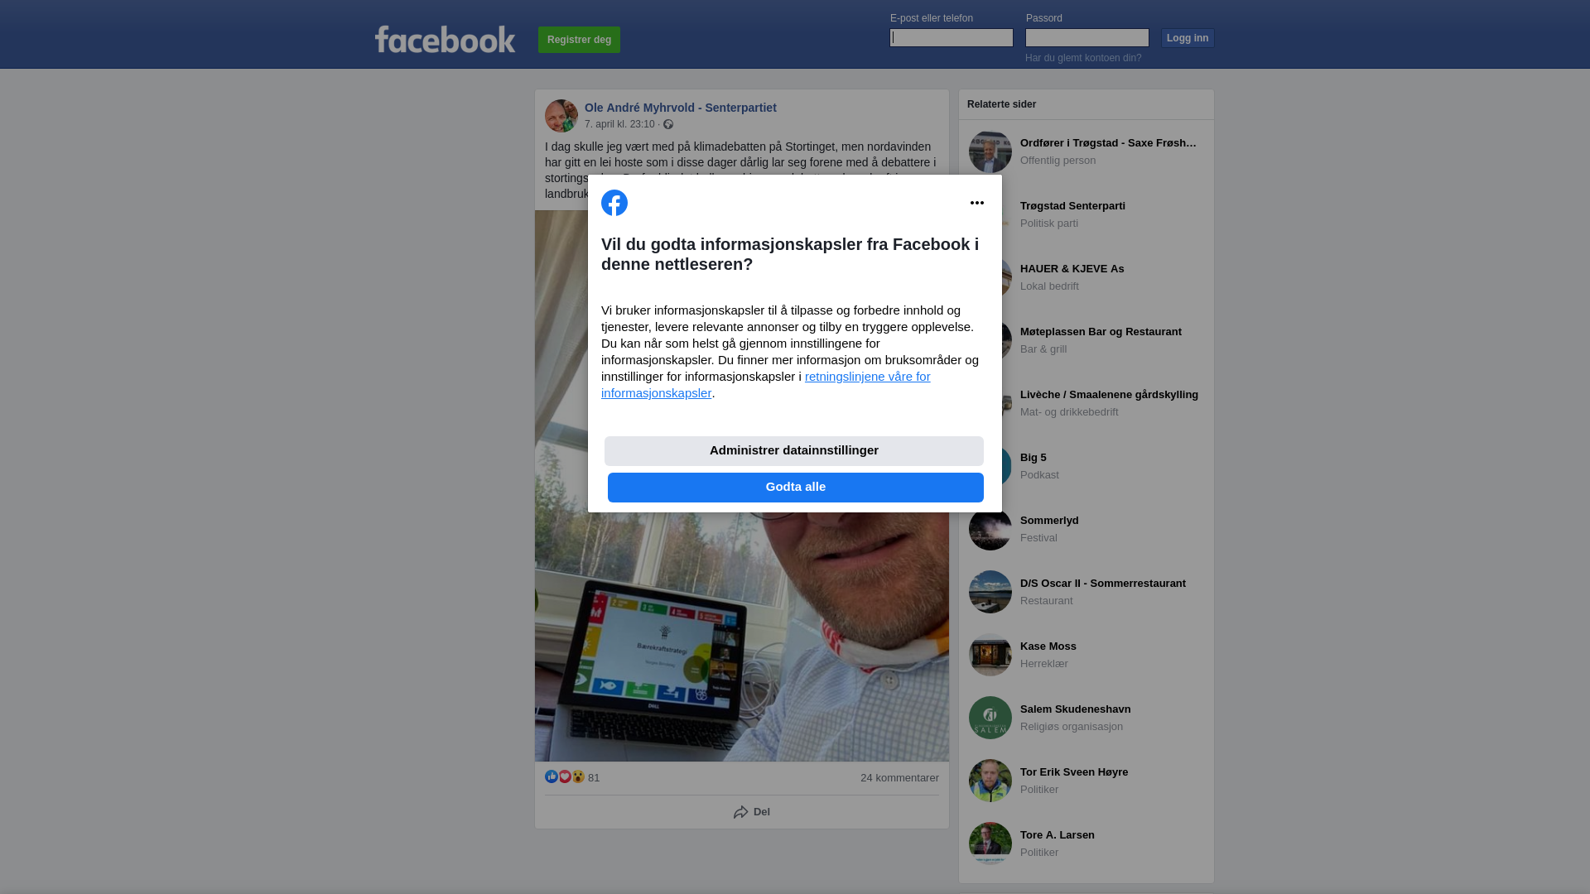Click the Facebook logo in the header
The image size is (1590, 894).
(445, 39)
